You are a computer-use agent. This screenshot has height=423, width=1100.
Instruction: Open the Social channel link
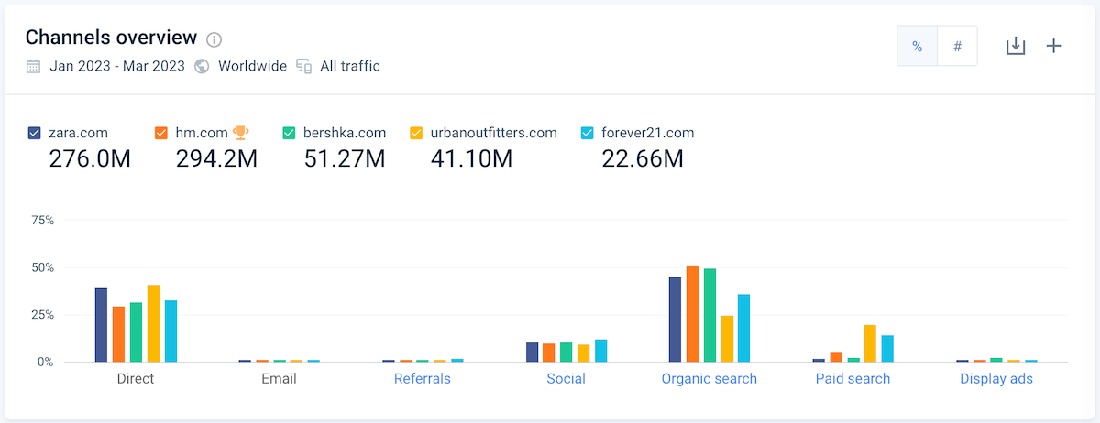point(566,378)
